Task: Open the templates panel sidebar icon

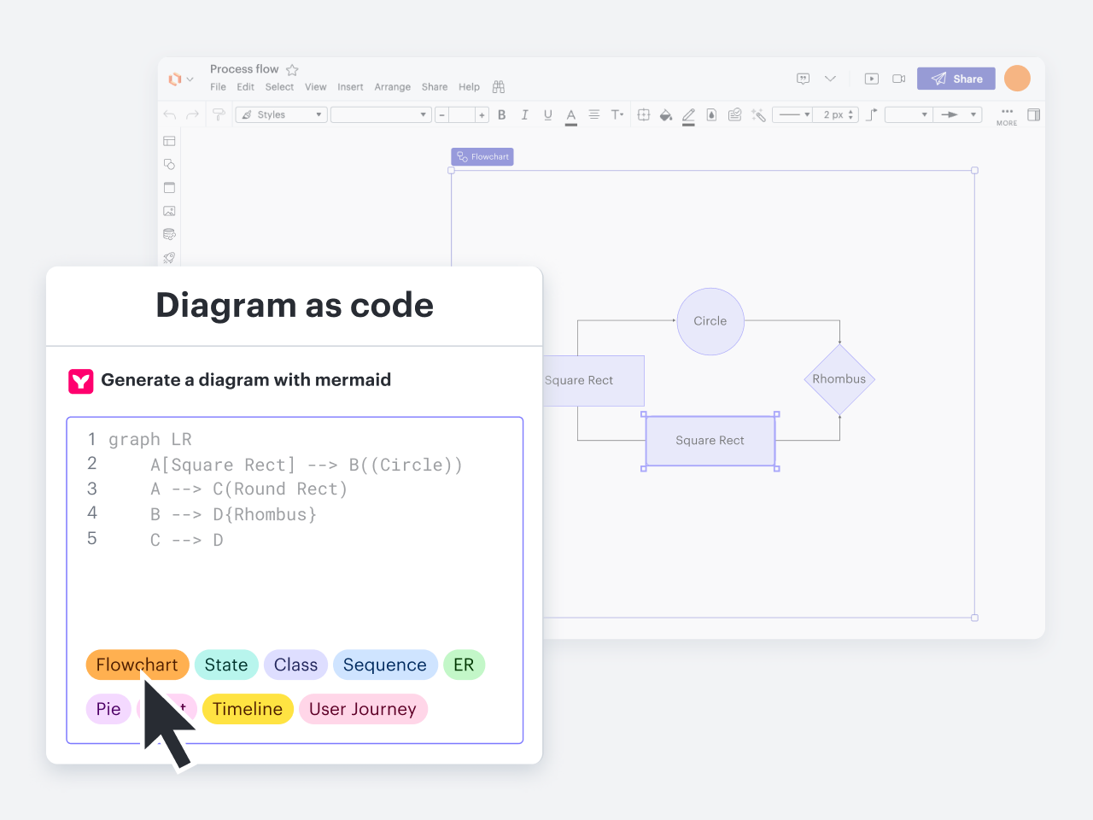Action: 169,141
